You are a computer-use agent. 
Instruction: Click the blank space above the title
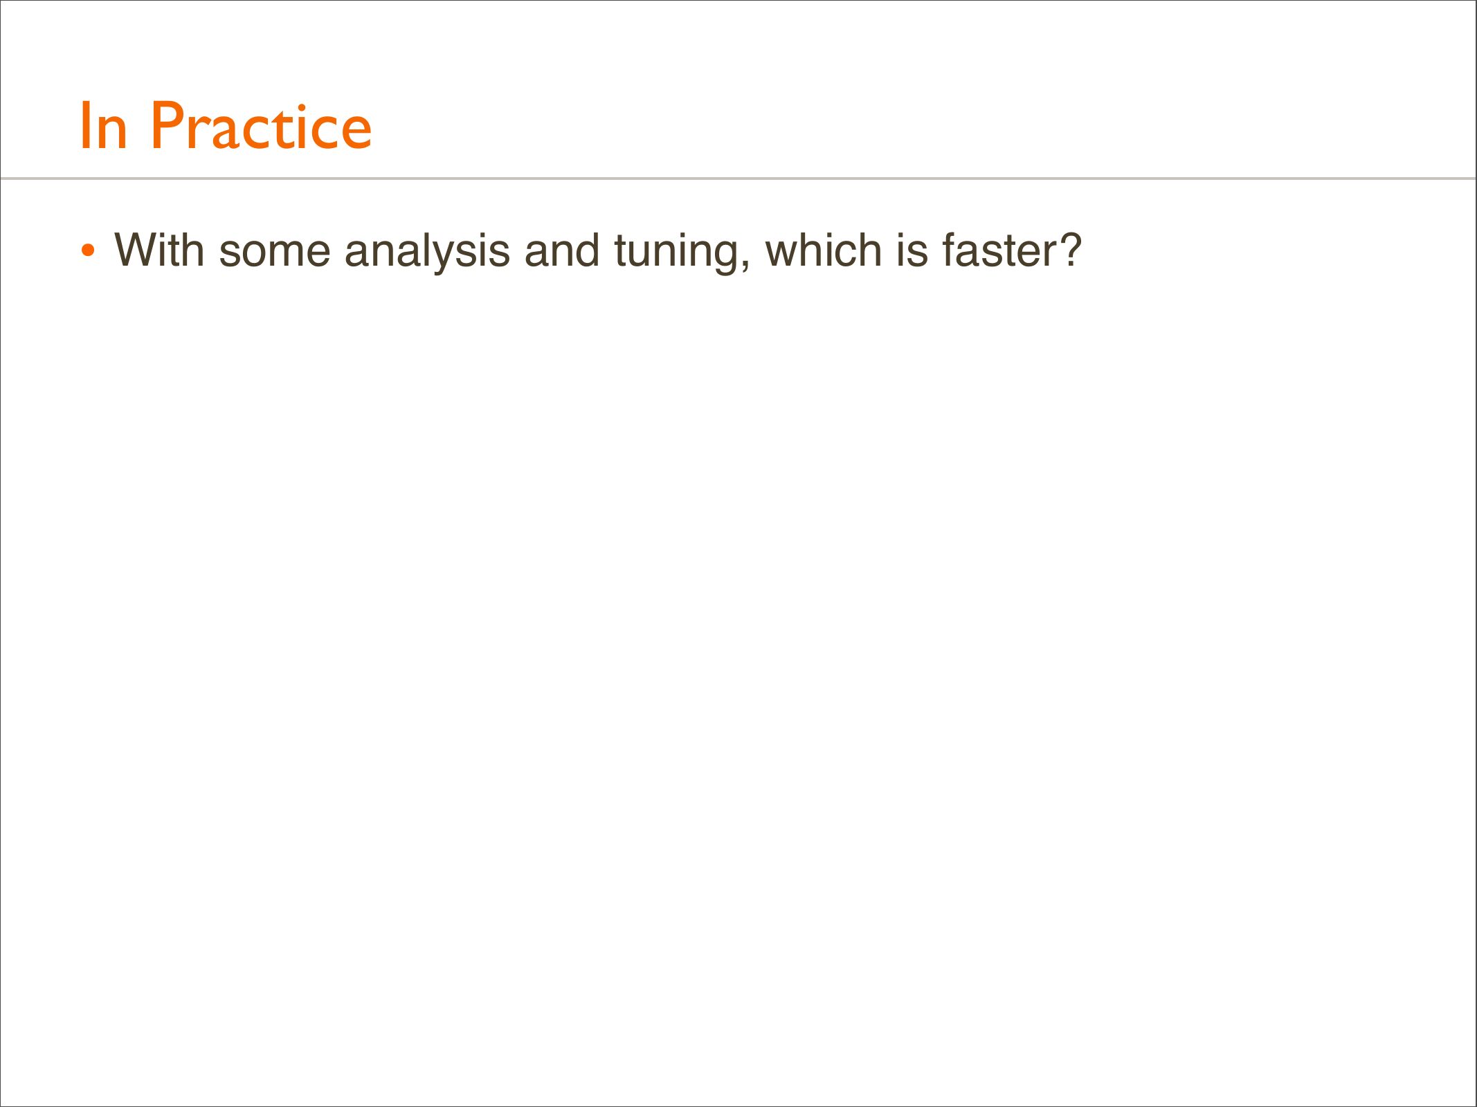point(738,42)
